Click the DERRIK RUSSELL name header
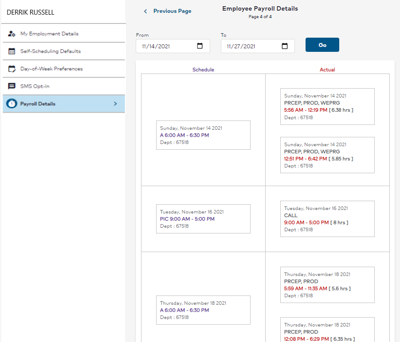The height and width of the screenshot is (342, 400). point(30,12)
